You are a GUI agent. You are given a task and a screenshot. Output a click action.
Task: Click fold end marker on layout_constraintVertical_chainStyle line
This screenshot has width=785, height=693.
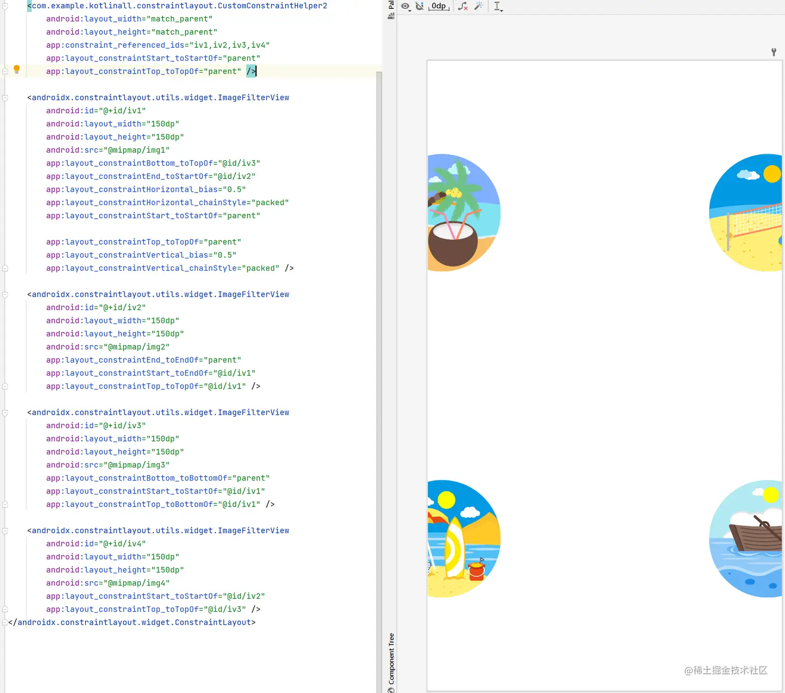coord(5,268)
